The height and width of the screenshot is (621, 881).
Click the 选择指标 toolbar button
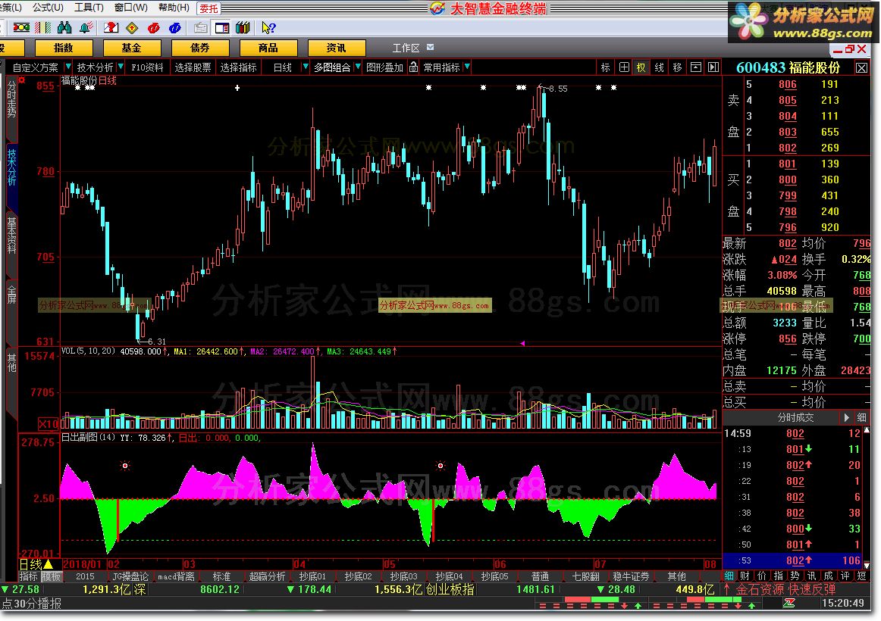click(238, 67)
